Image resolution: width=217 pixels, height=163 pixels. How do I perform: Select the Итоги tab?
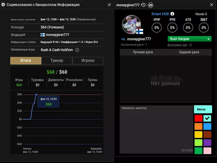point(26,61)
